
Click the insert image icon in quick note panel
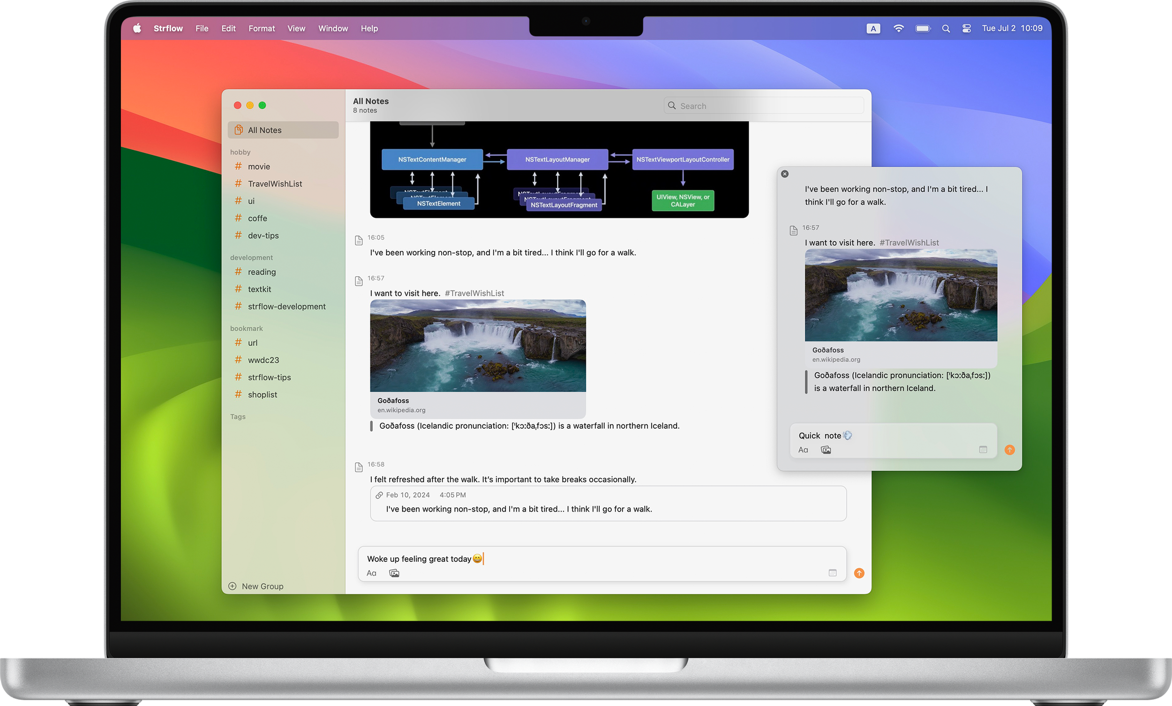(x=826, y=450)
